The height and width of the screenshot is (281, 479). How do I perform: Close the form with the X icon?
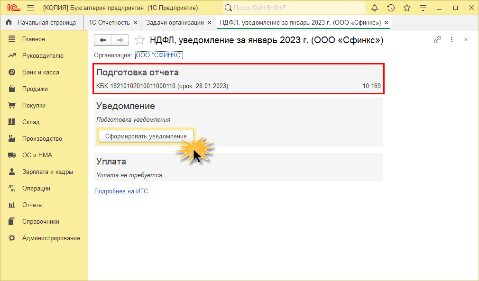[x=466, y=40]
